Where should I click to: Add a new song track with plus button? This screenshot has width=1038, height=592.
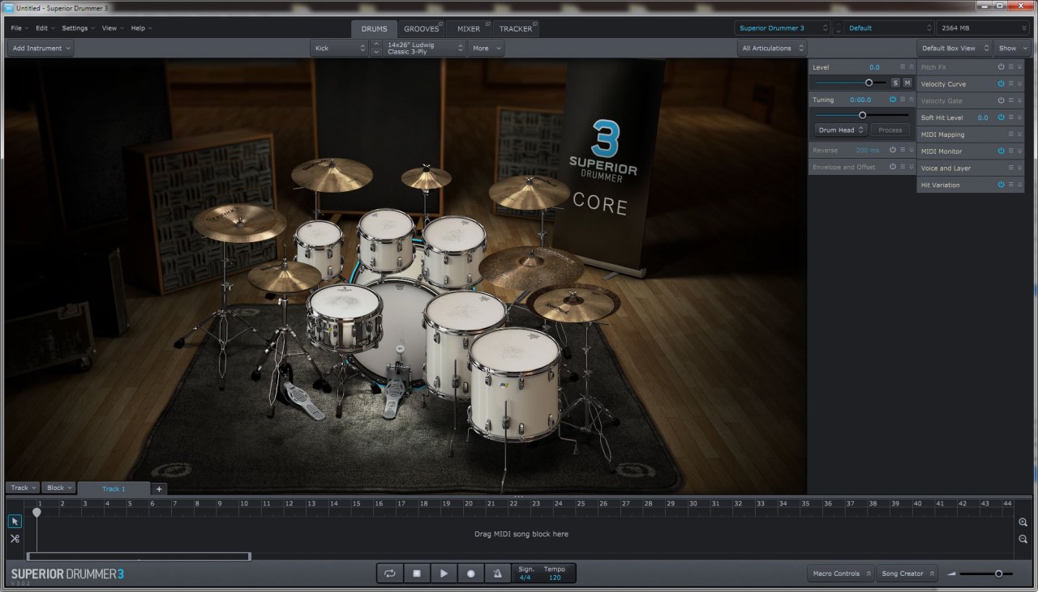coord(159,488)
